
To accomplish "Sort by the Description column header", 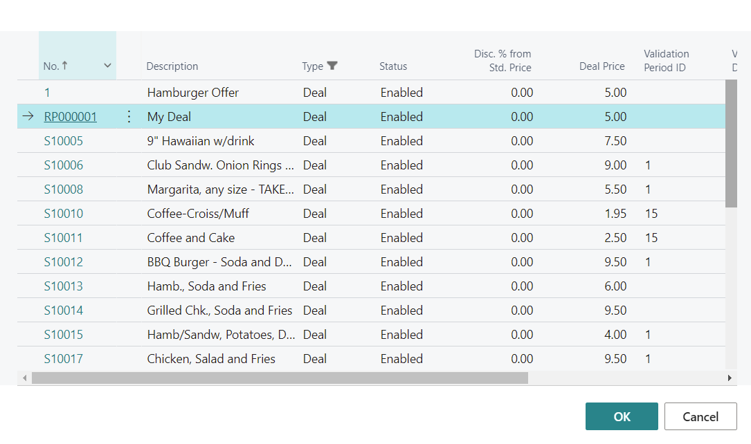I will pos(172,66).
